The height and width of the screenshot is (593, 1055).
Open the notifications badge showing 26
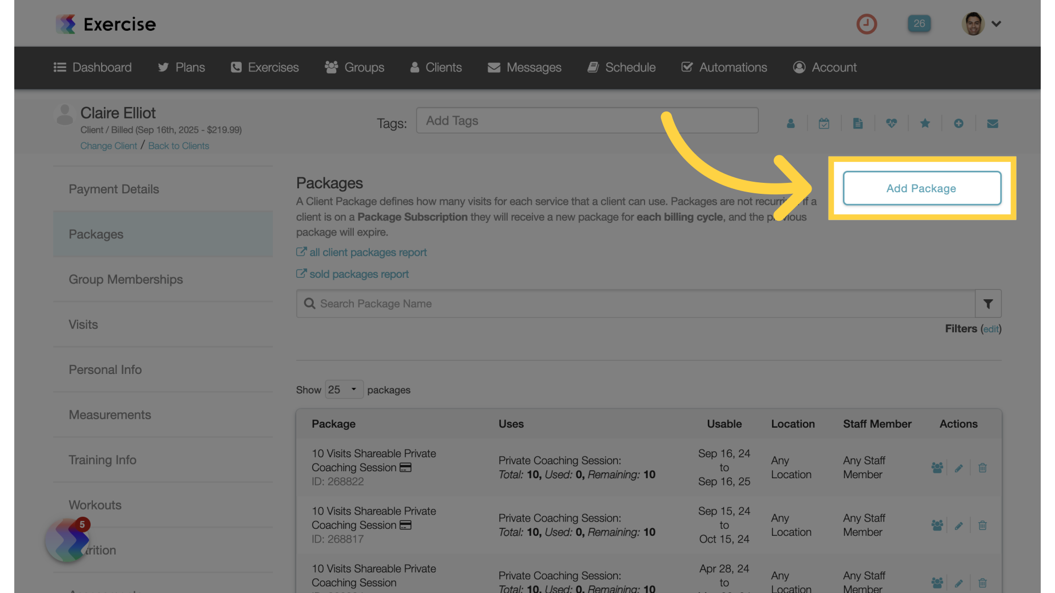(x=919, y=24)
